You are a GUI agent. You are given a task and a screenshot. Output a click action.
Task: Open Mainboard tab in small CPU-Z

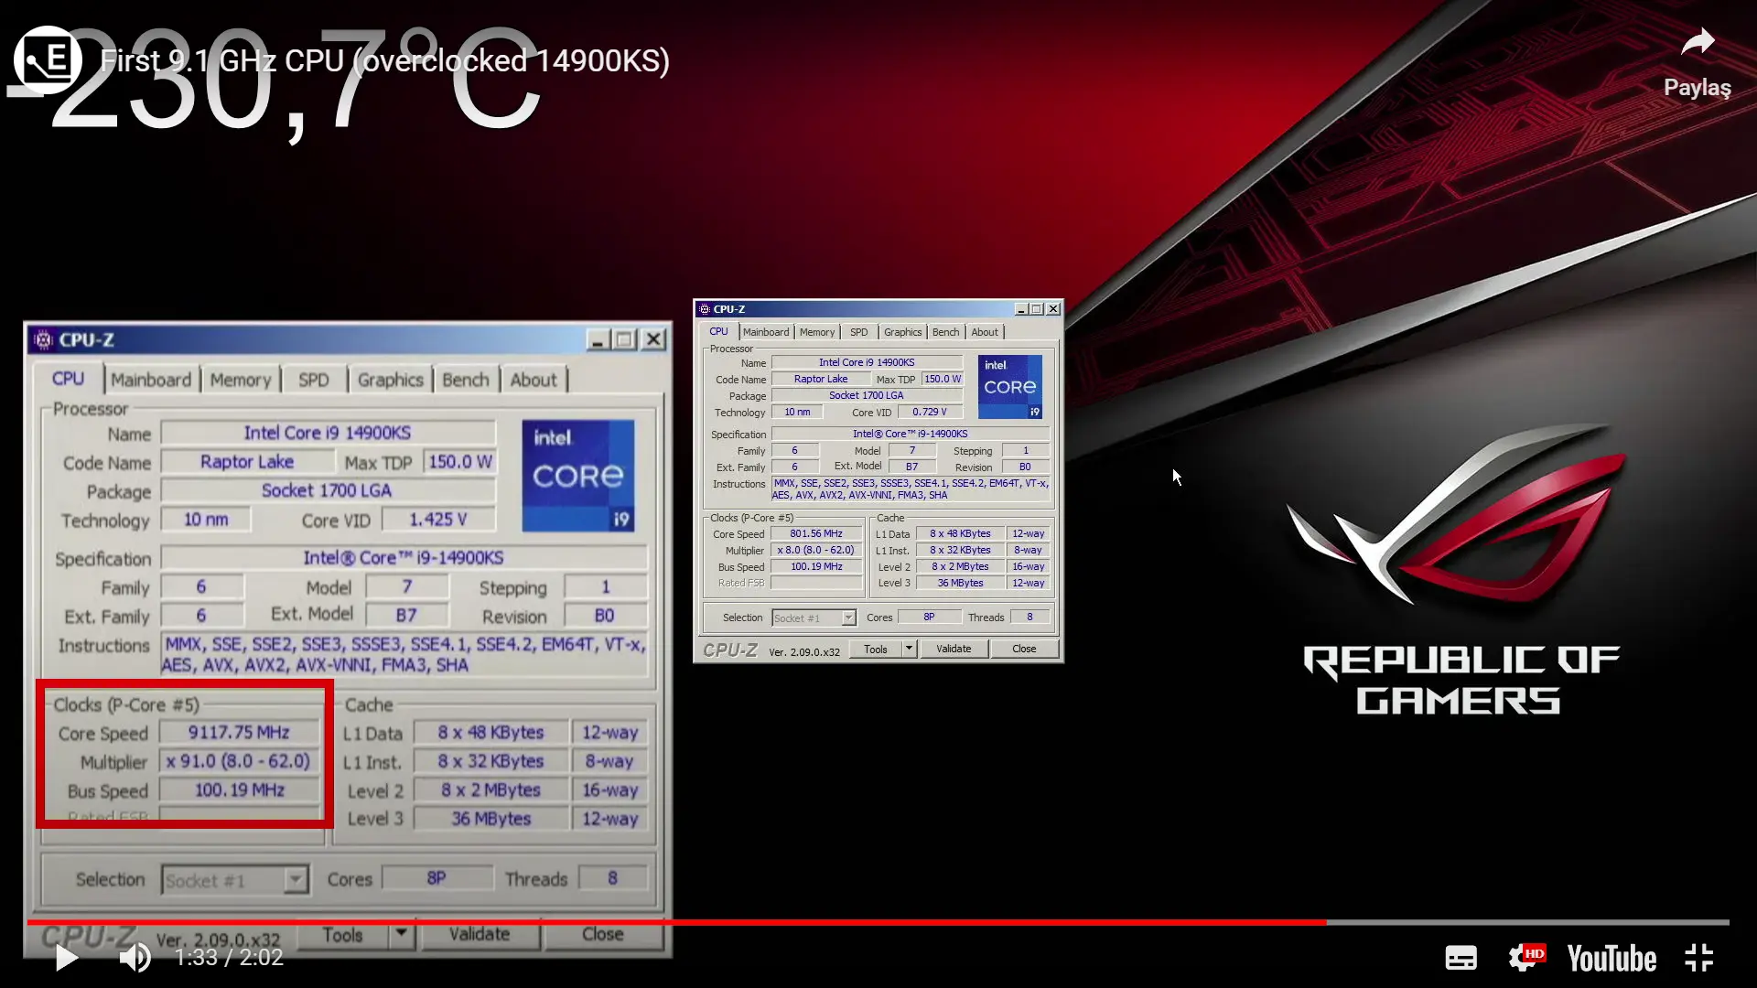coord(766,332)
